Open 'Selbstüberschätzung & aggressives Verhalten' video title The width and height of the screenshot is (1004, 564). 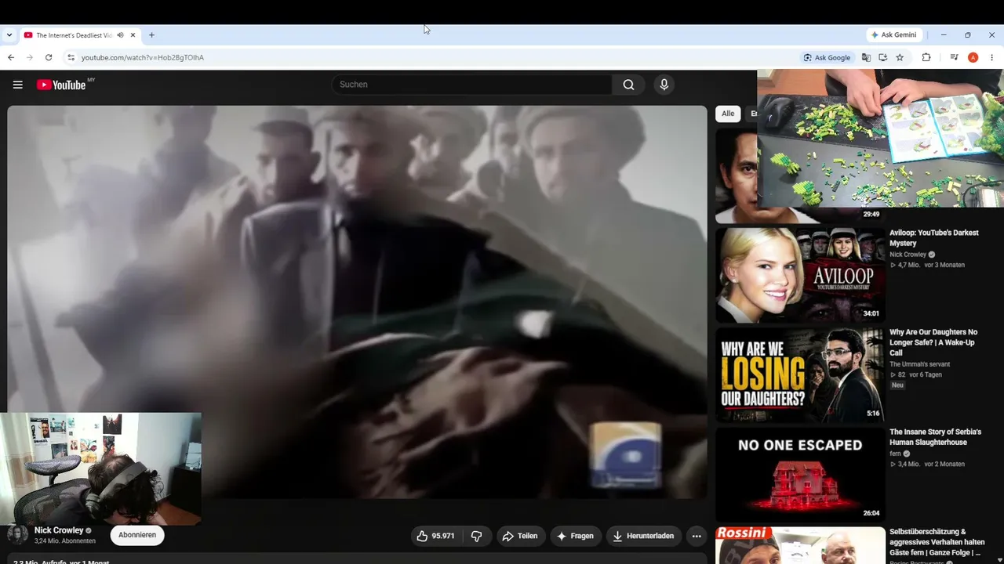click(937, 542)
